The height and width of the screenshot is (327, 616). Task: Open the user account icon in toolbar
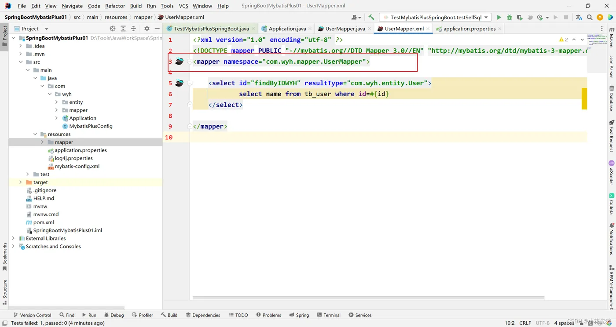click(x=356, y=17)
